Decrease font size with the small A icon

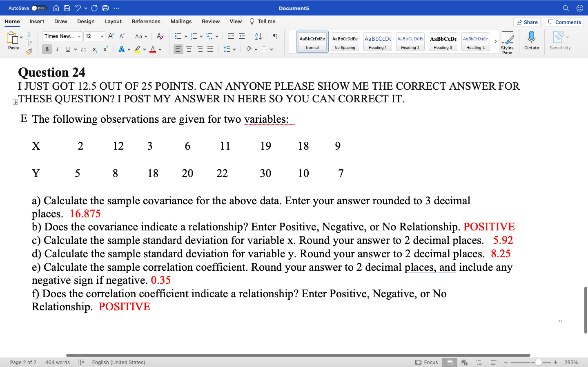[x=122, y=36]
